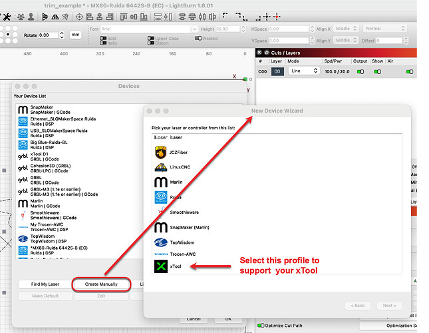Click the Find My Laser button
429x333 pixels.
[45, 284]
